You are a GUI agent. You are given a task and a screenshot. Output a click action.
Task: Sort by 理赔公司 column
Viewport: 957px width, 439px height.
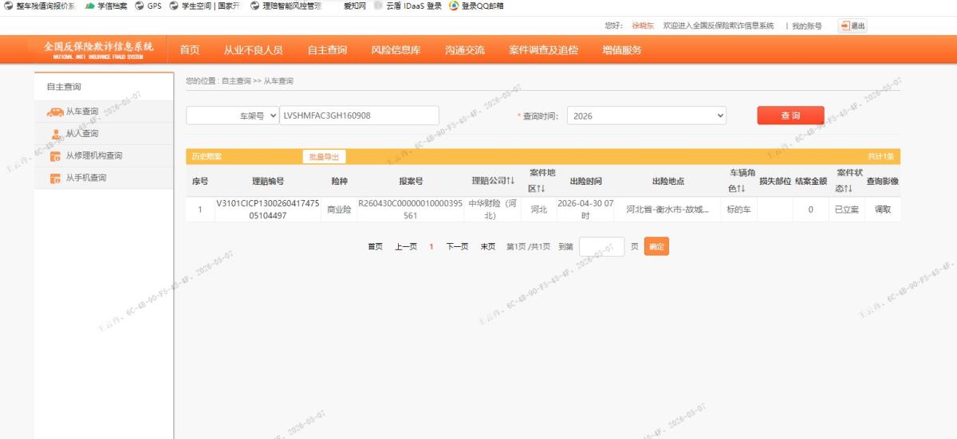coord(493,181)
